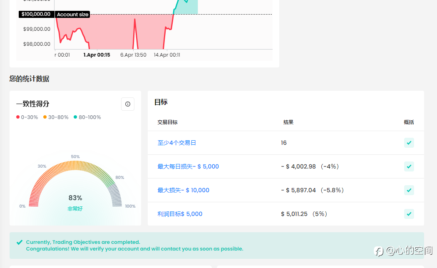Click the - $ 4,002.98 (-4%) result
Screen dimensions: 437x268
(310, 166)
